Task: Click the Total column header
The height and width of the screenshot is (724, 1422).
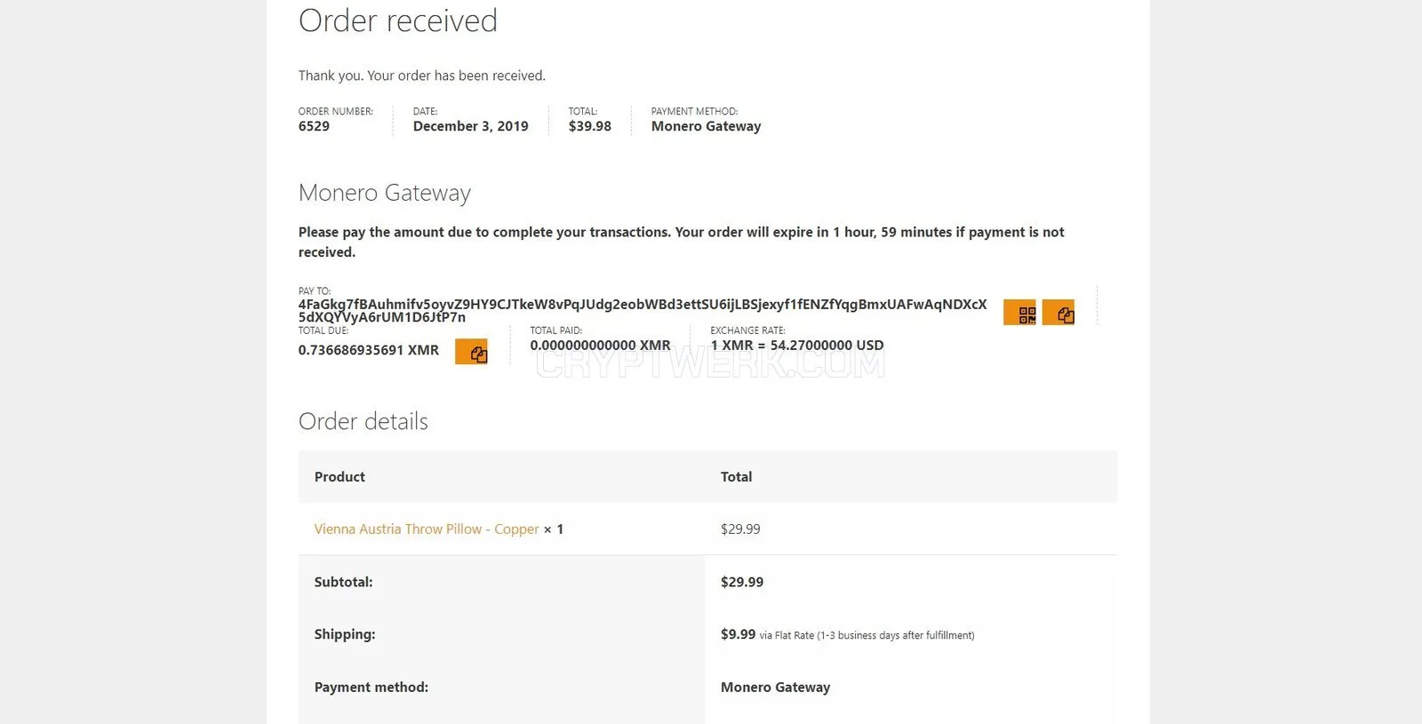Action: [x=736, y=477]
